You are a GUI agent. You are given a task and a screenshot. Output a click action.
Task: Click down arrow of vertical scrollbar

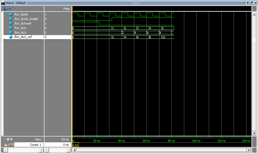(x=254, y=133)
